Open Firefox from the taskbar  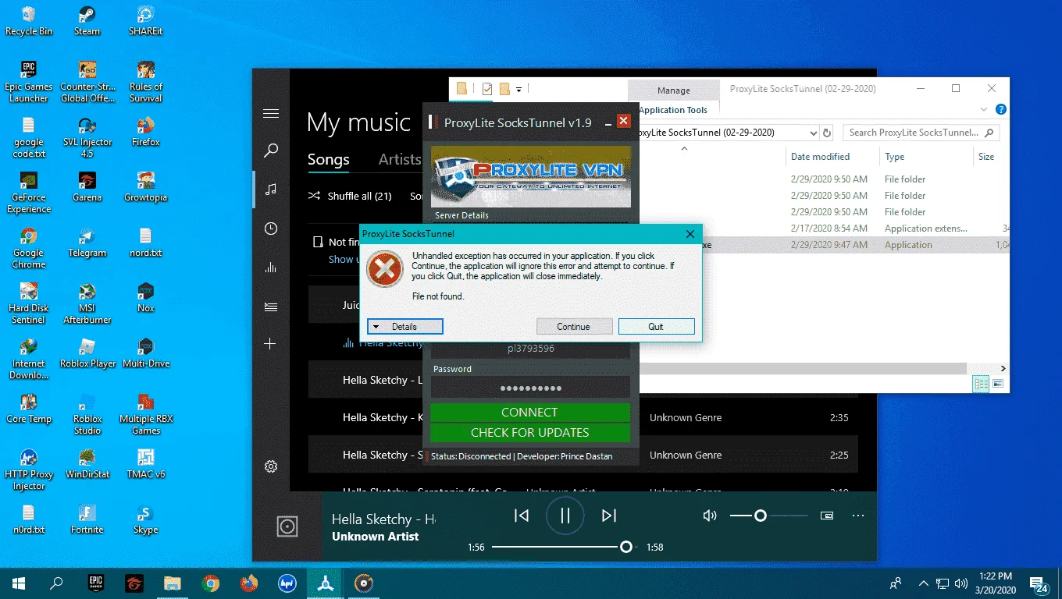[x=249, y=583]
